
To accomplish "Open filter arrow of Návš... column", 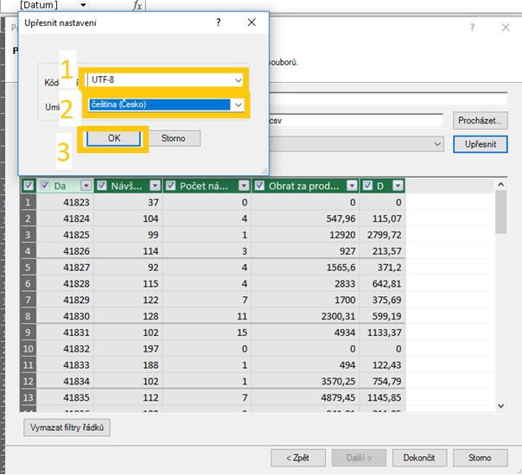I will 155,186.
